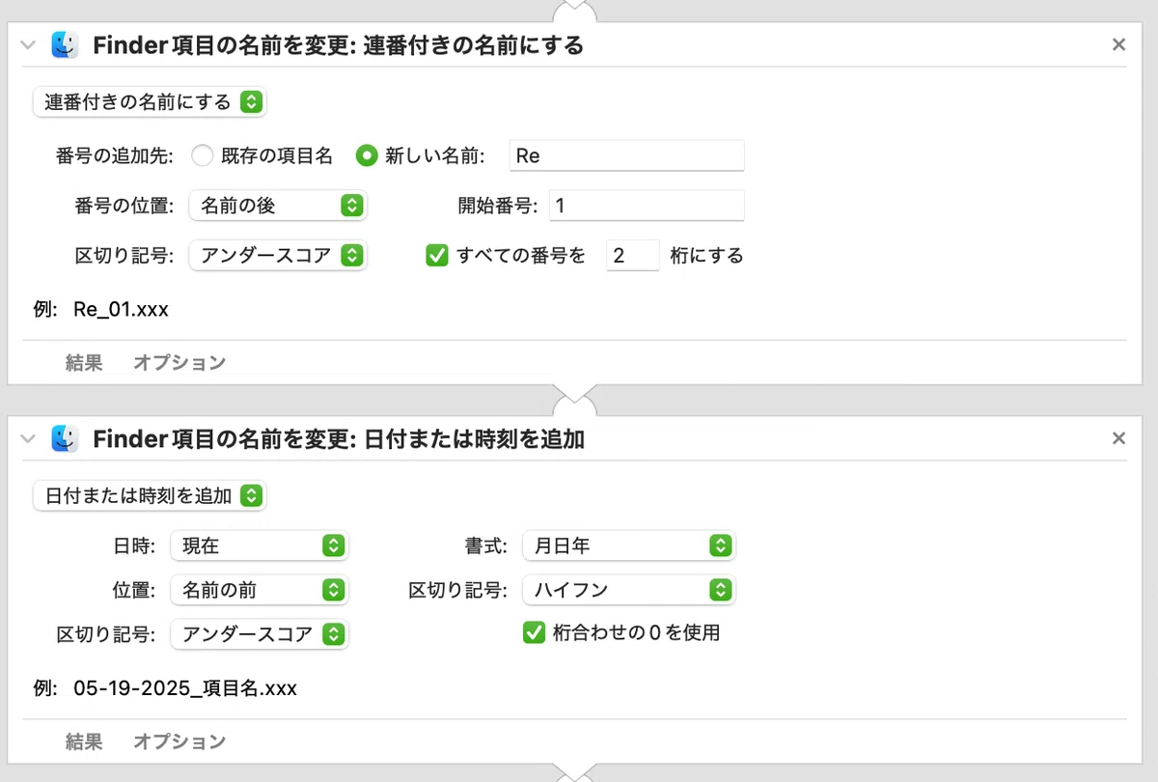Toggle the 桁合わせの0を使用 checkbox
Screen dimensions: 1158x782
[x=534, y=633]
